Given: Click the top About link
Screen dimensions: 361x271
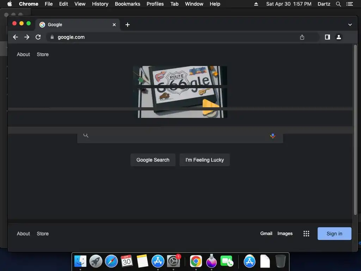Looking at the screenshot, I should point(23,54).
